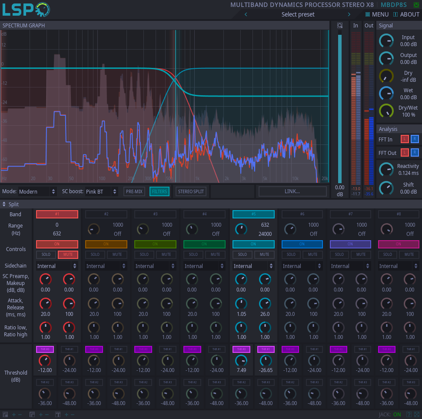The width and height of the screenshot is (422, 419).
Task: Go to the previous preset arrow
Action: pos(246,14)
